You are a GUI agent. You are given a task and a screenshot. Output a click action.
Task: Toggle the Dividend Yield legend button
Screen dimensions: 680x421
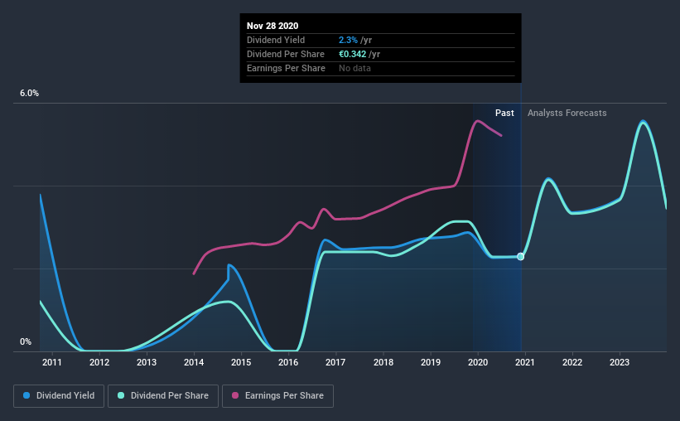pyautogui.click(x=59, y=396)
